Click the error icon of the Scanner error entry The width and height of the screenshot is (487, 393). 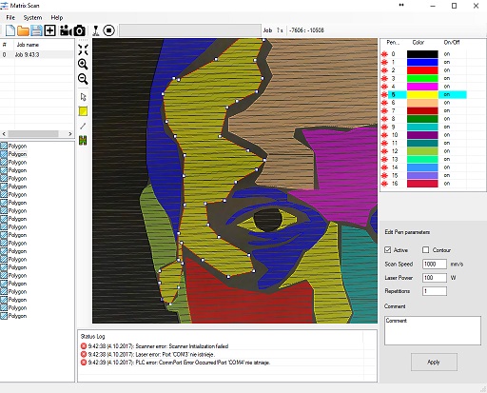(84, 346)
